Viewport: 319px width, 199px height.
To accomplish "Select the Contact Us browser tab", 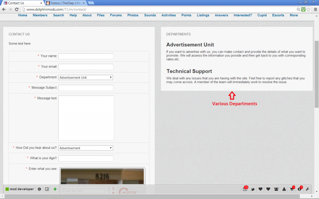I will (x=22, y=3).
